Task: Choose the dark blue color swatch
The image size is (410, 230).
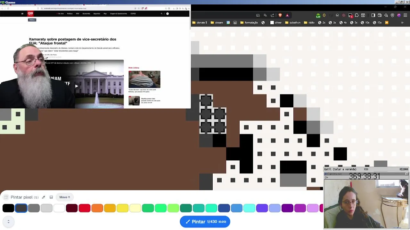Action: (x=224, y=208)
